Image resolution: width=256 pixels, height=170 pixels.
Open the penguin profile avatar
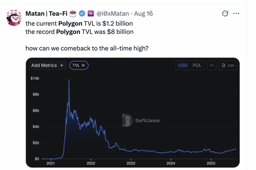click(x=14, y=18)
